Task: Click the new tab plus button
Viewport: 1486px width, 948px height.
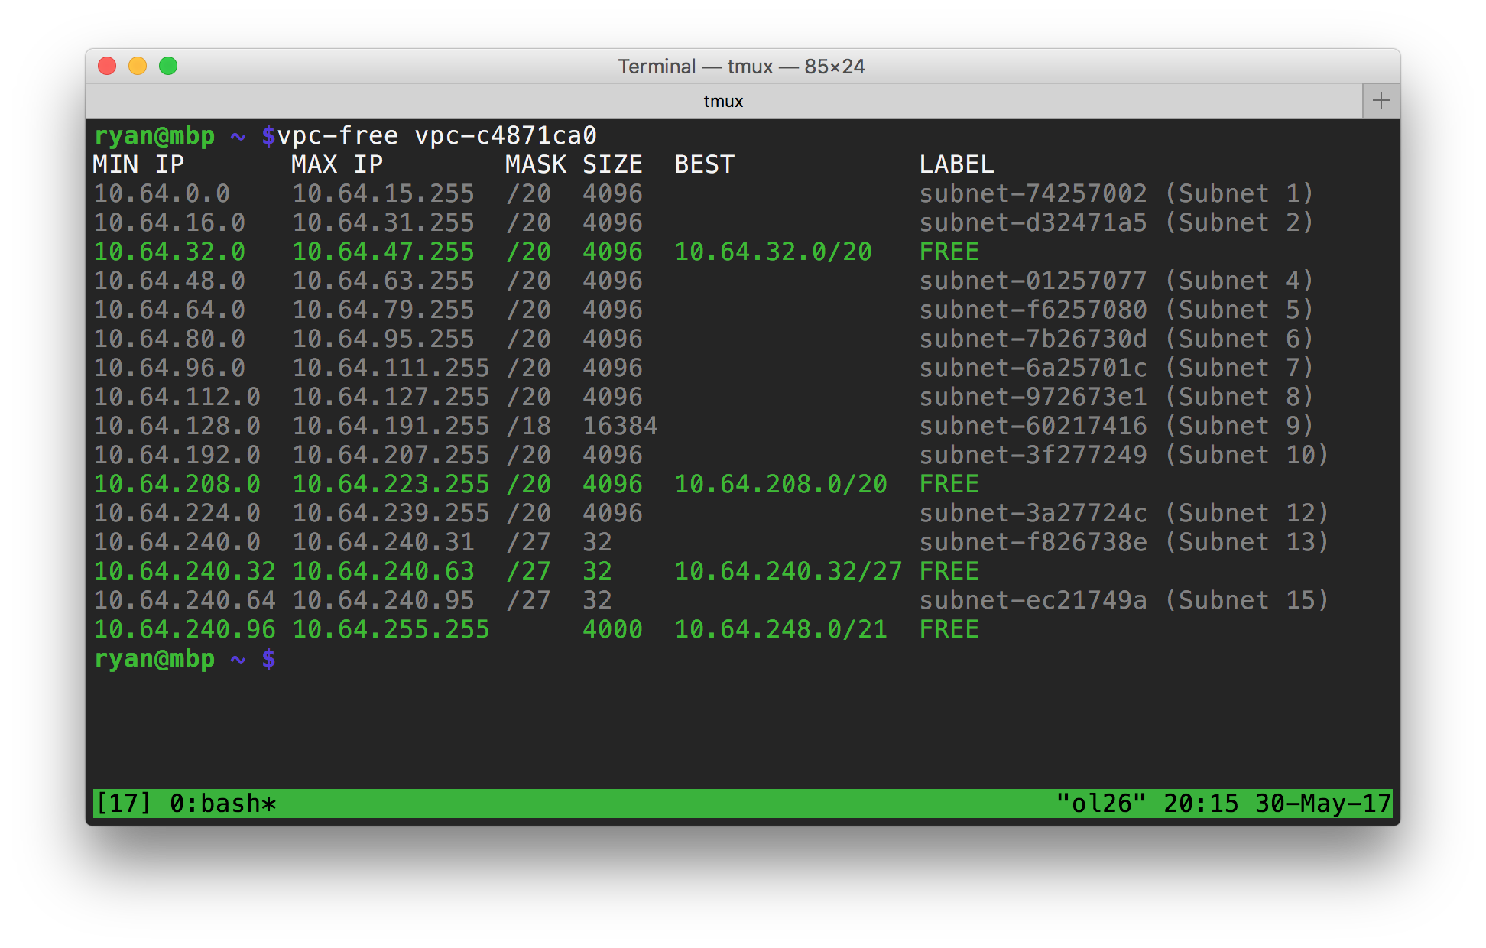Action: (1381, 101)
